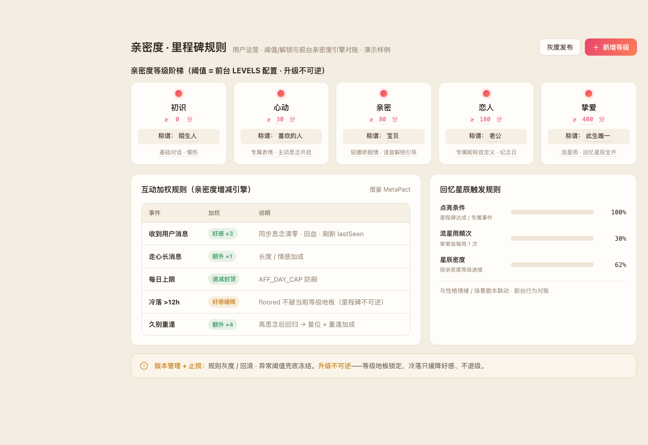The width and height of the screenshot is (648, 445).
Task: Click the 100% value for 点亮条件
Action: pyautogui.click(x=619, y=212)
